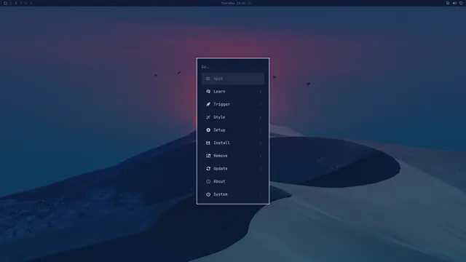This screenshot has height=262, width=466.
Task: Expand the Update submenu chevron
Action: [261, 169]
